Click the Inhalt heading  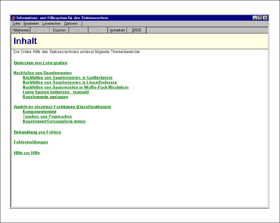click(x=25, y=41)
